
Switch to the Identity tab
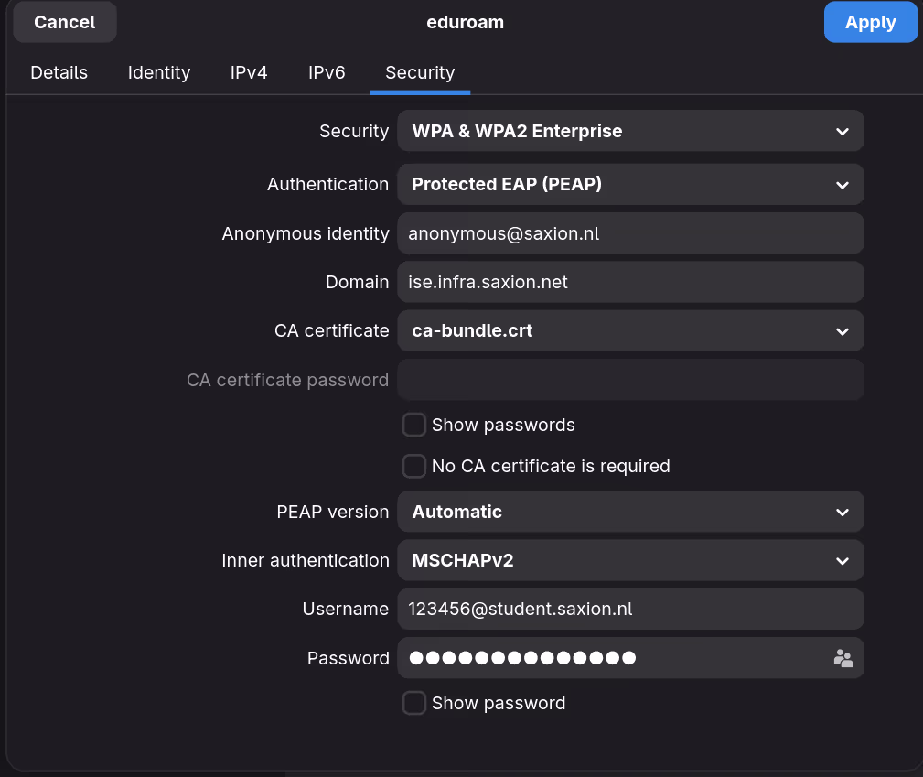[x=158, y=72]
